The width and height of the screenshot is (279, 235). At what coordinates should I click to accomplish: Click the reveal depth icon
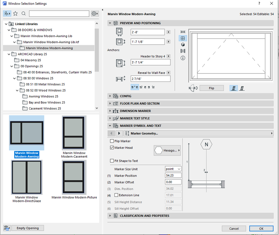click(121, 79)
